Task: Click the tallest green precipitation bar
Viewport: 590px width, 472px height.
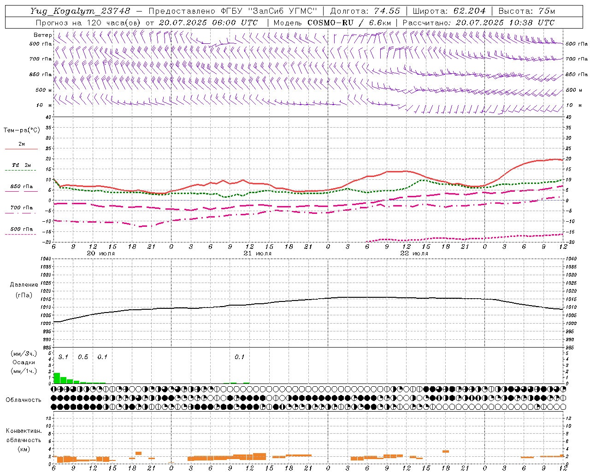Action: (x=57, y=378)
